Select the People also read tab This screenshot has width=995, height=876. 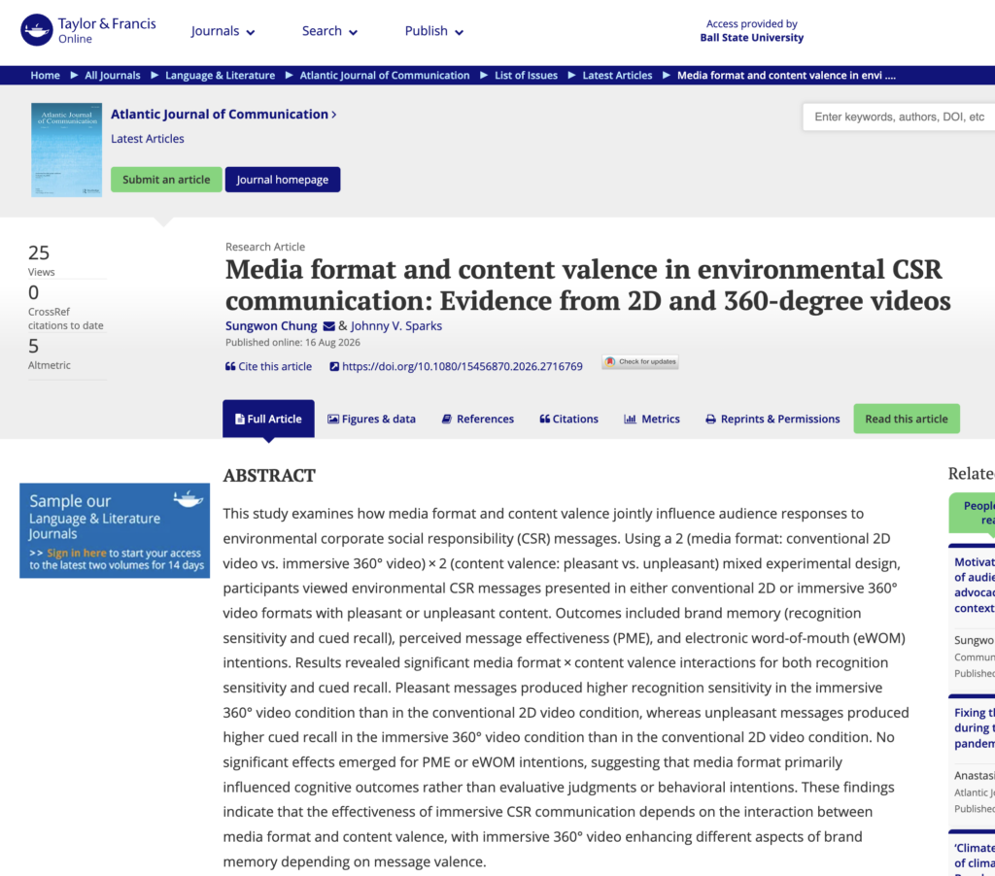tap(974, 513)
